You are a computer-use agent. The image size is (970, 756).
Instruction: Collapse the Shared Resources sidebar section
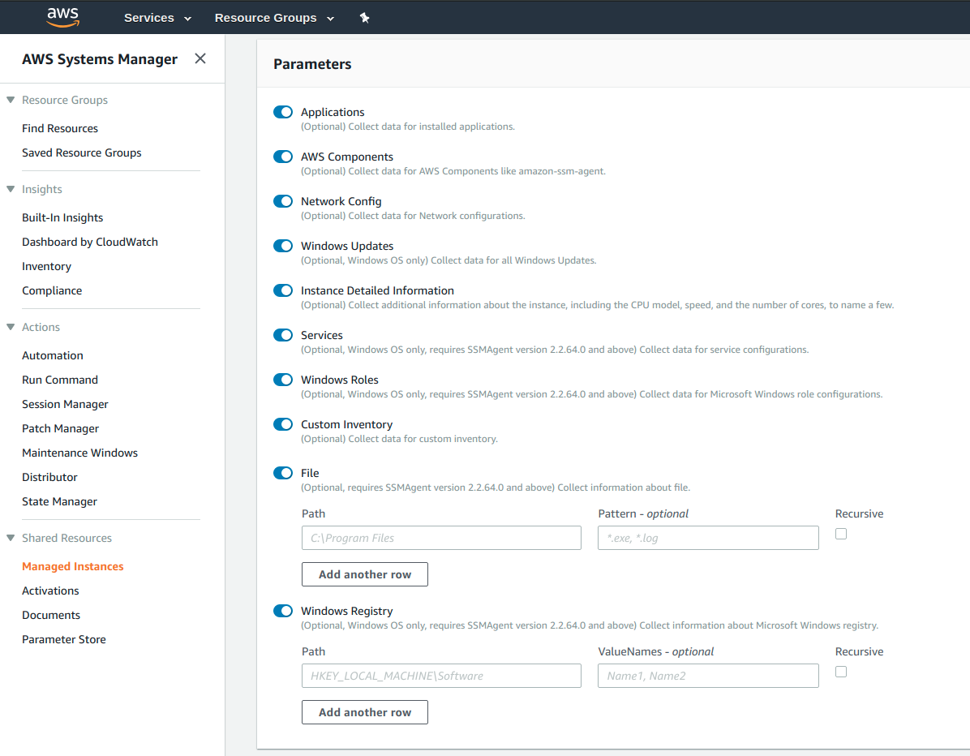coord(11,538)
